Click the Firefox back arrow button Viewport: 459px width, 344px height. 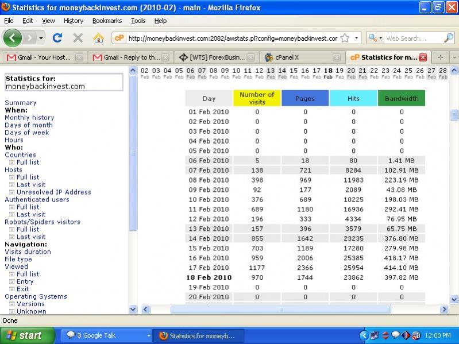13,38
